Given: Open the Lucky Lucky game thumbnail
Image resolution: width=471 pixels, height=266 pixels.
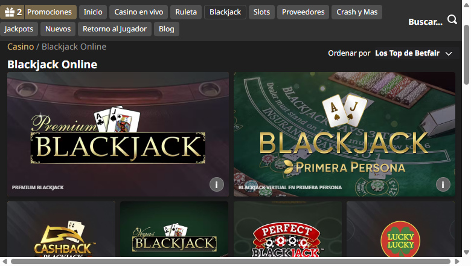Looking at the screenshot, I should pos(400,229).
